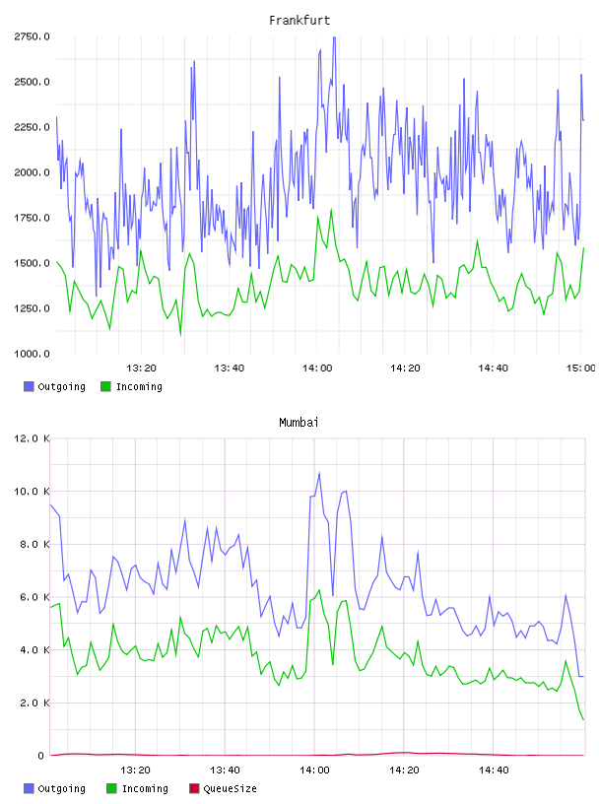Select the Incoming legend label under Mumbai
599x804 pixels.
[145, 788]
